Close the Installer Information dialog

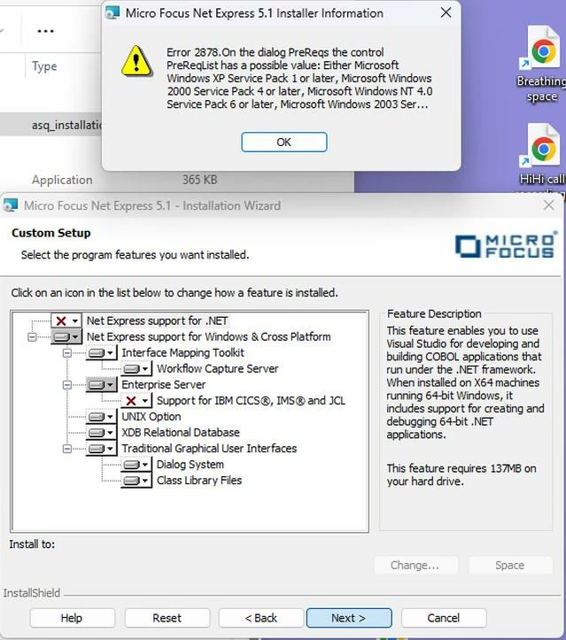pyautogui.click(x=446, y=12)
